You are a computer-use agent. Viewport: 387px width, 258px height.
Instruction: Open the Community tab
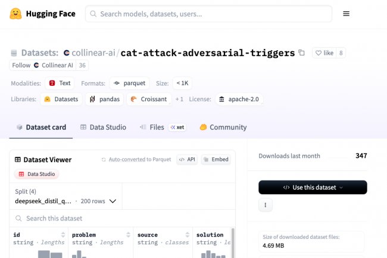223,127
